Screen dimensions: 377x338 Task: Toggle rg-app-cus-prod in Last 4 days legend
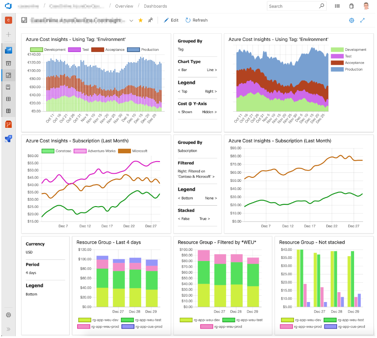pos(142,326)
